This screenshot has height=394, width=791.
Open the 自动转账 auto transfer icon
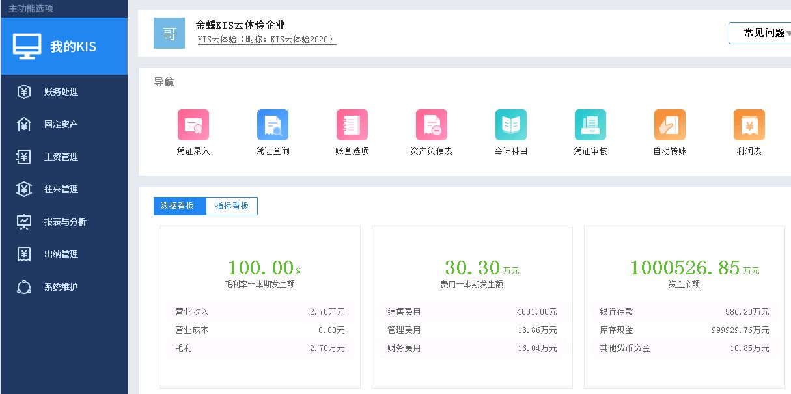pos(670,125)
